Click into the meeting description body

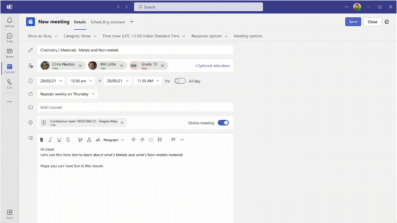(x=135, y=184)
